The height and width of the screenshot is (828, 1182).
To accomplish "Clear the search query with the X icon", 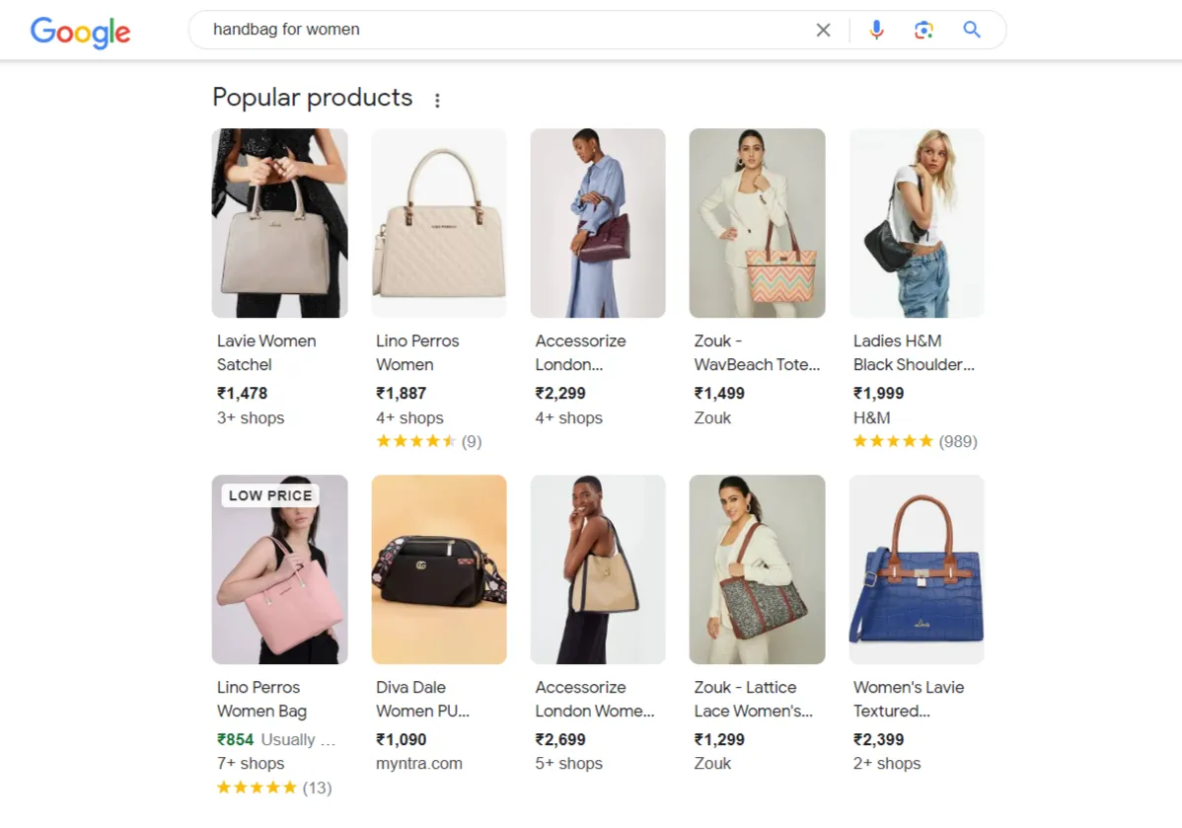I will pyautogui.click(x=823, y=30).
